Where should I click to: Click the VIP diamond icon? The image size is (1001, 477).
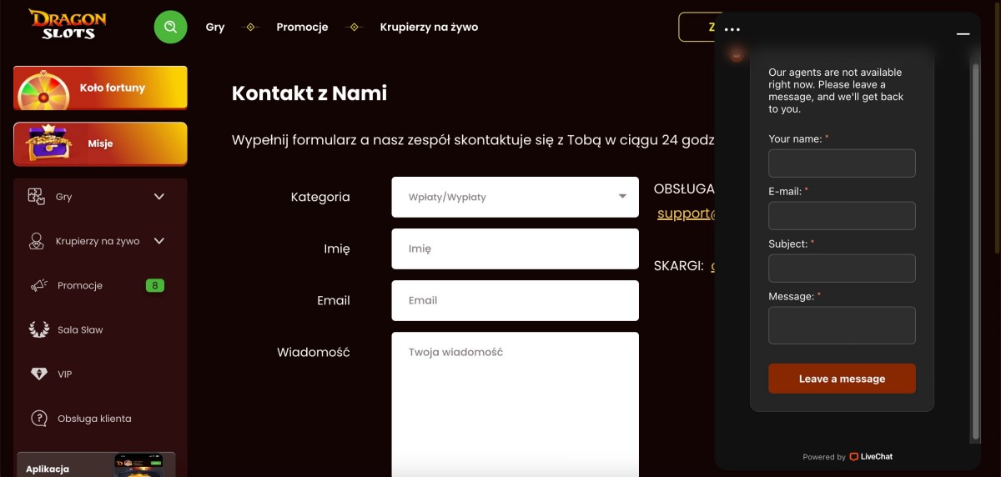pos(38,374)
